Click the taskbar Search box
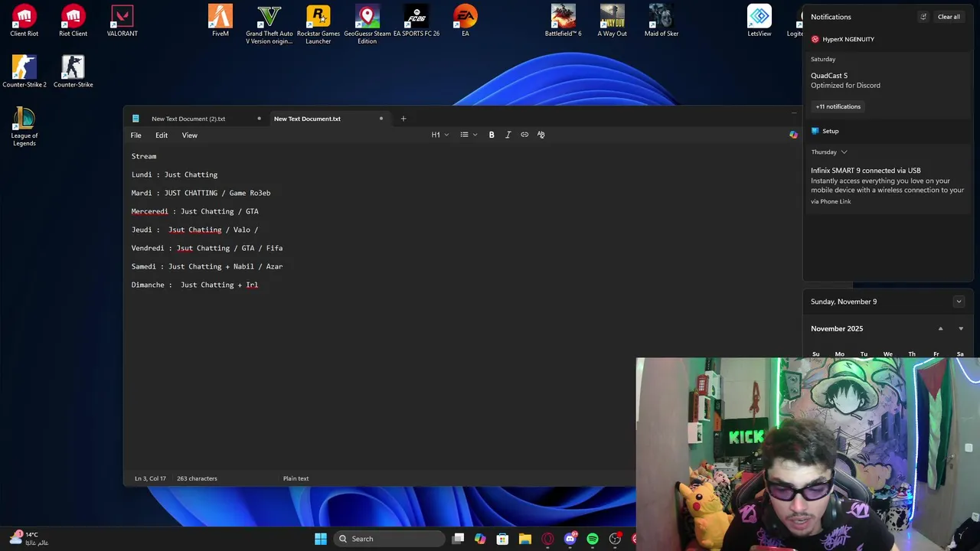 390,539
